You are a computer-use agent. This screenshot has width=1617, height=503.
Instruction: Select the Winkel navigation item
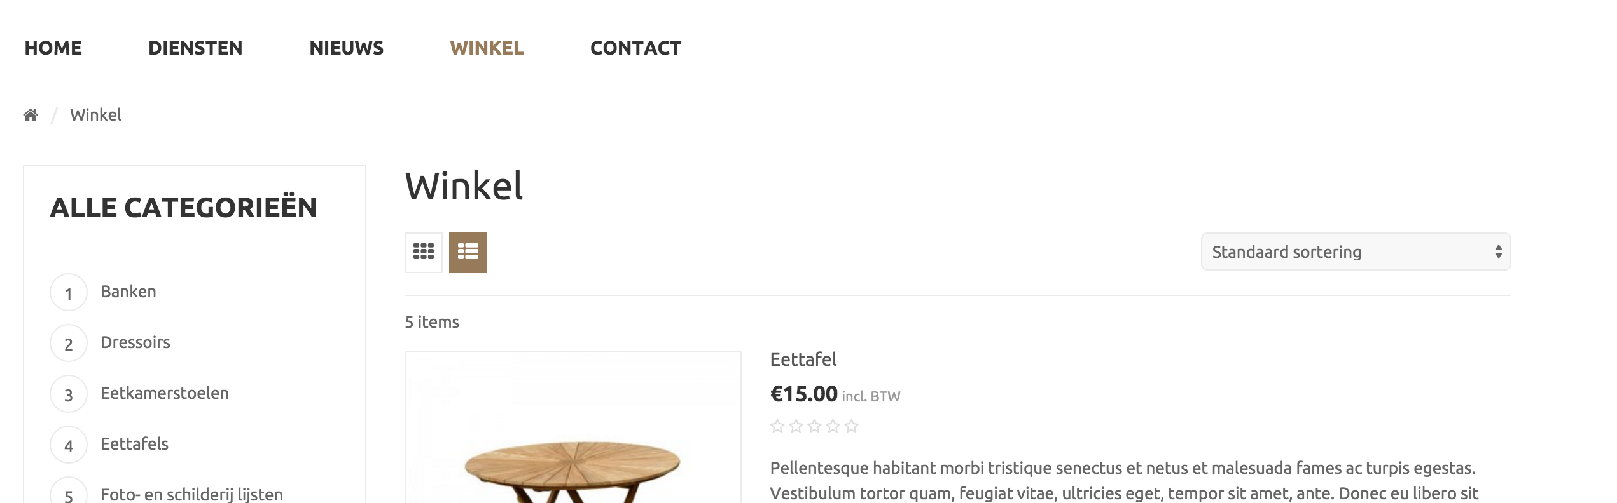487,48
